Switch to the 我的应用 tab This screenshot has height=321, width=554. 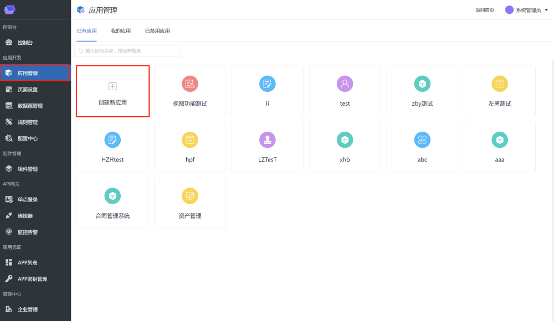click(x=121, y=31)
